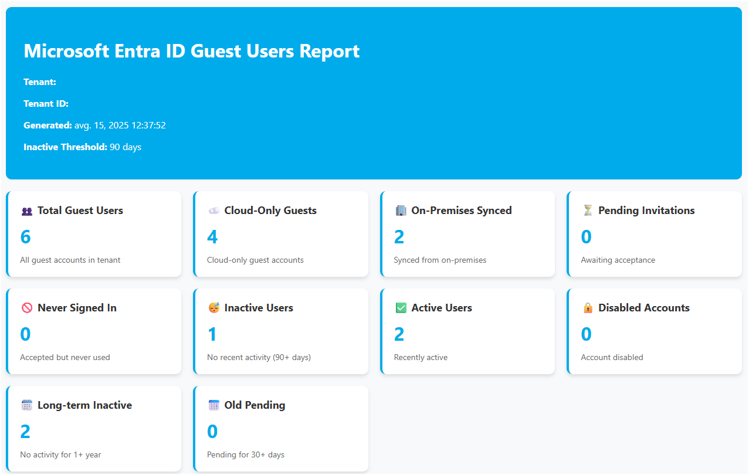
Task: Click the Microsoft Entra ID Guest Users Report heading
Action: [x=192, y=51]
